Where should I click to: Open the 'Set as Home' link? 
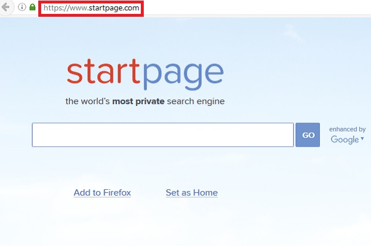(192, 193)
